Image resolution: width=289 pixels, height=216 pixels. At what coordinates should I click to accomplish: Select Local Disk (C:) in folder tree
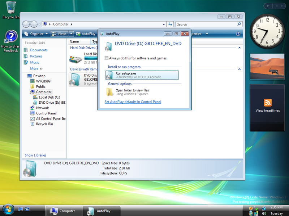tap(49, 97)
